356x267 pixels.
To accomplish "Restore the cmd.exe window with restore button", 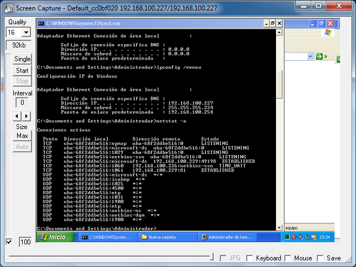I will point(272,23).
